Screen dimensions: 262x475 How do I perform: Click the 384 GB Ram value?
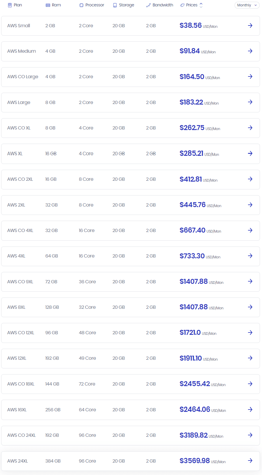(53, 461)
